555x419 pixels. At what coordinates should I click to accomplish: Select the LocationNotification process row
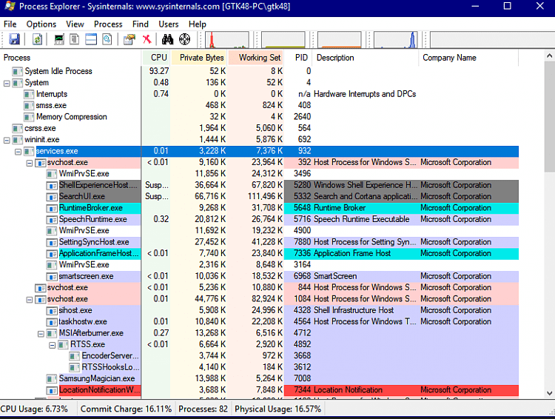(x=260, y=390)
